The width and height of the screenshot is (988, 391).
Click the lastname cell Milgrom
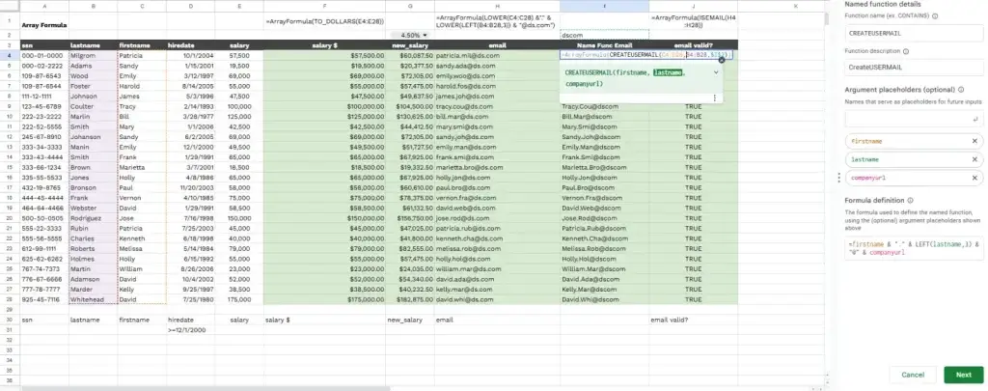(x=94, y=55)
